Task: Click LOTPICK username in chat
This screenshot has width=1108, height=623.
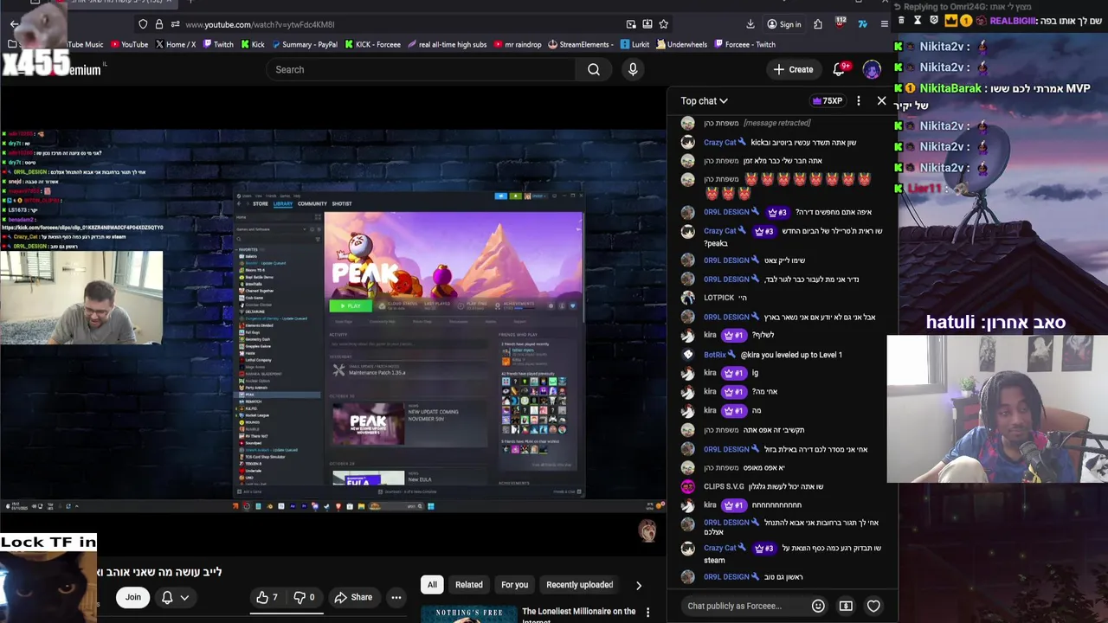Action: [718, 297]
